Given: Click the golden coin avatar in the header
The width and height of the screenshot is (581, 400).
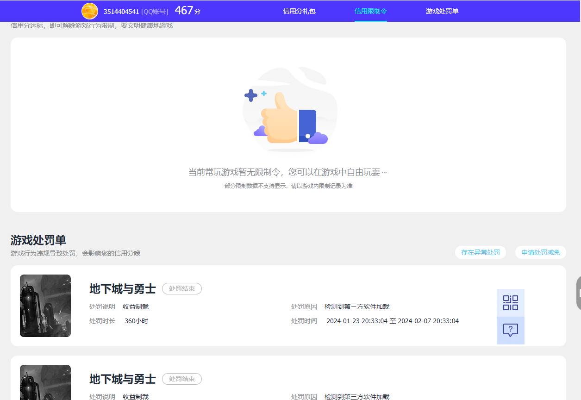Looking at the screenshot, I should click(89, 11).
